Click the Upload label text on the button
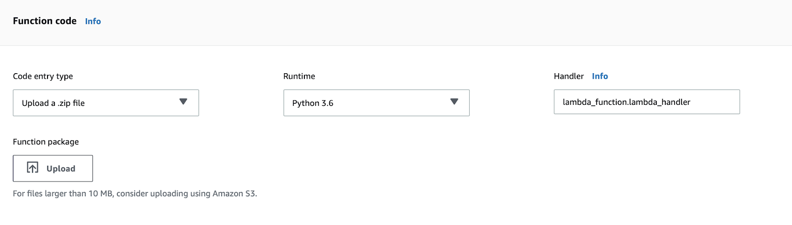 (61, 169)
